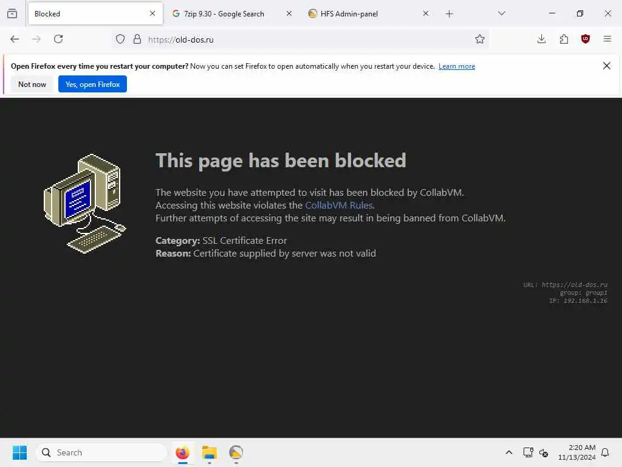The height and width of the screenshot is (467, 622).
Task: Open the CollabVM Rules link
Action: (339, 206)
